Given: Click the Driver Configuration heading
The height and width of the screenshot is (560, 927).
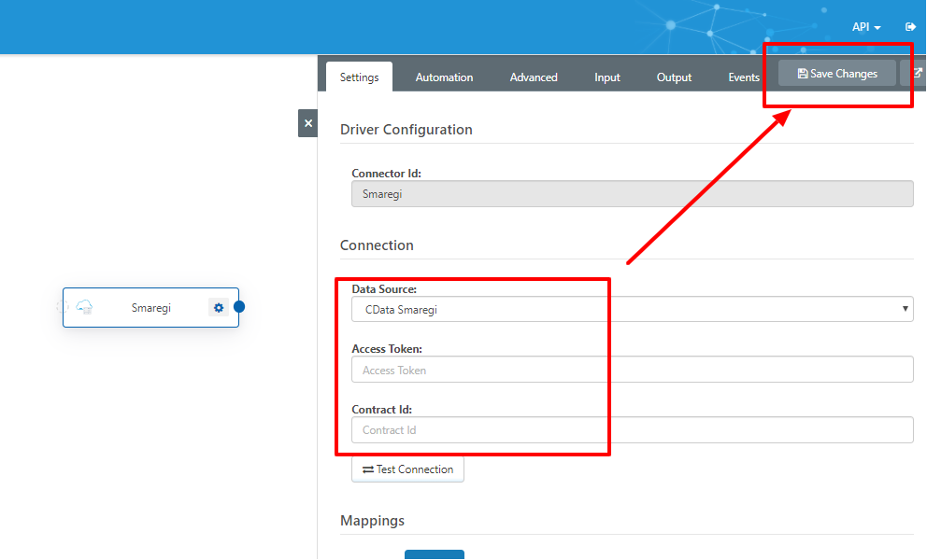Looking at the screenshot, I should pos(406,130).
